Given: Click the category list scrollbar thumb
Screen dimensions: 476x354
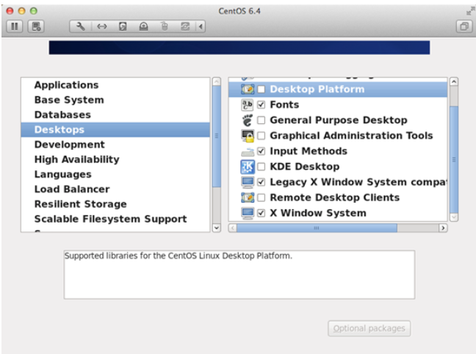Looking at the screenshot, I should click(217, 137).
